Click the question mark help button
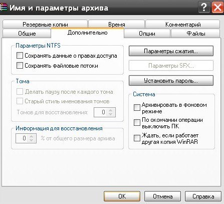 pyautogui.click(x=204, y=8)
